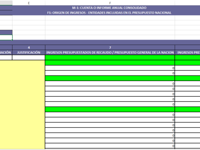This screenshot has height=150, width=200.
Task: Select the JUSTIFICACIÓN header cell
Action: point(29,52)
